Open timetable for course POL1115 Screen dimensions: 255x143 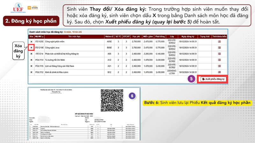point(219,66)
